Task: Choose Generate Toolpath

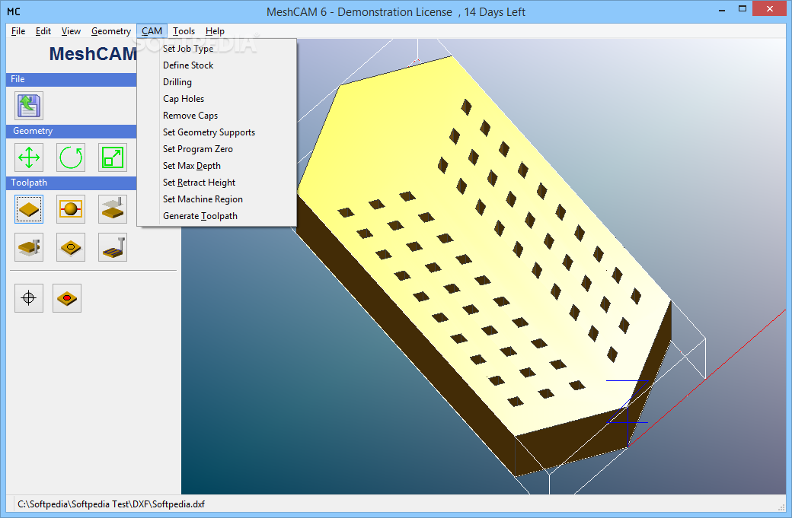Action: point(216,216)
